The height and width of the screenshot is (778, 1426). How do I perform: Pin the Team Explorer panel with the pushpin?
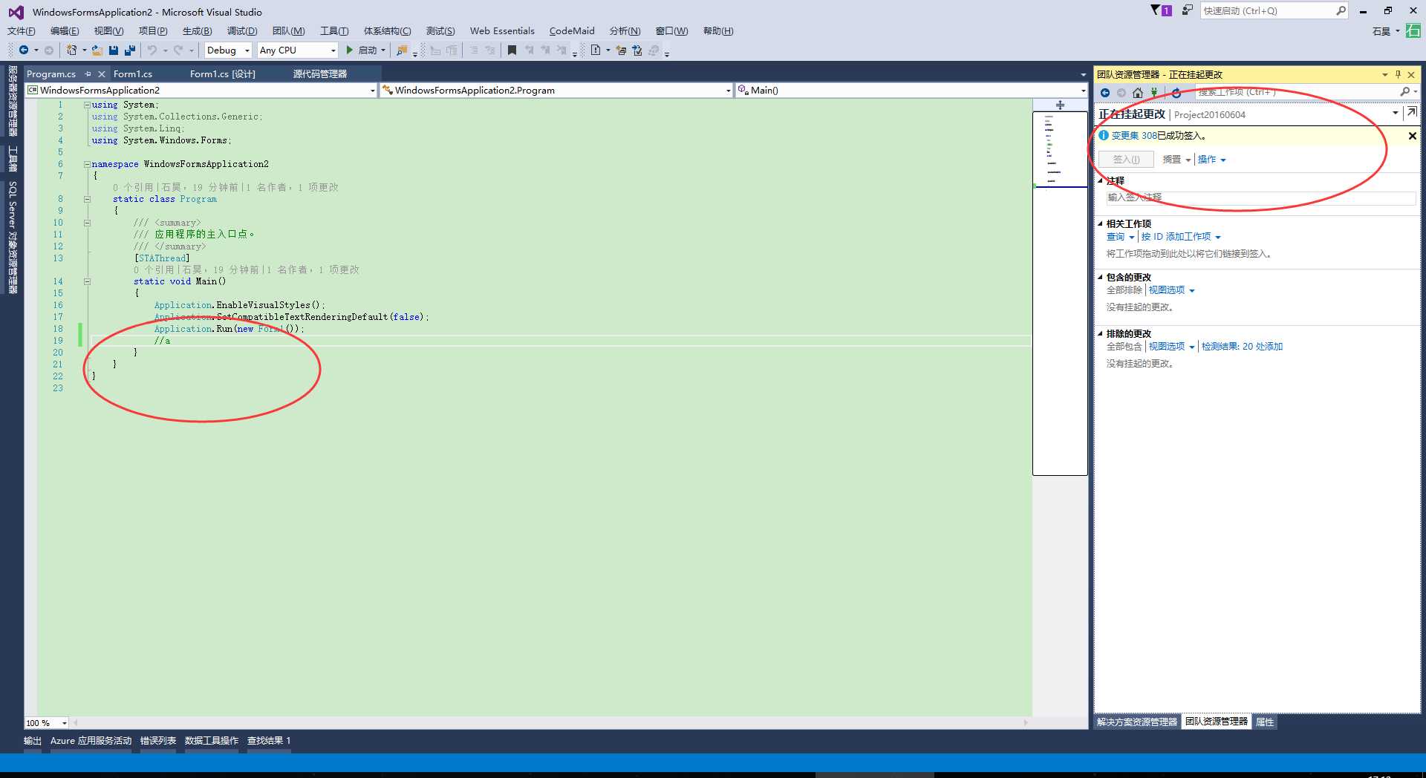[x=1398, y=74]
